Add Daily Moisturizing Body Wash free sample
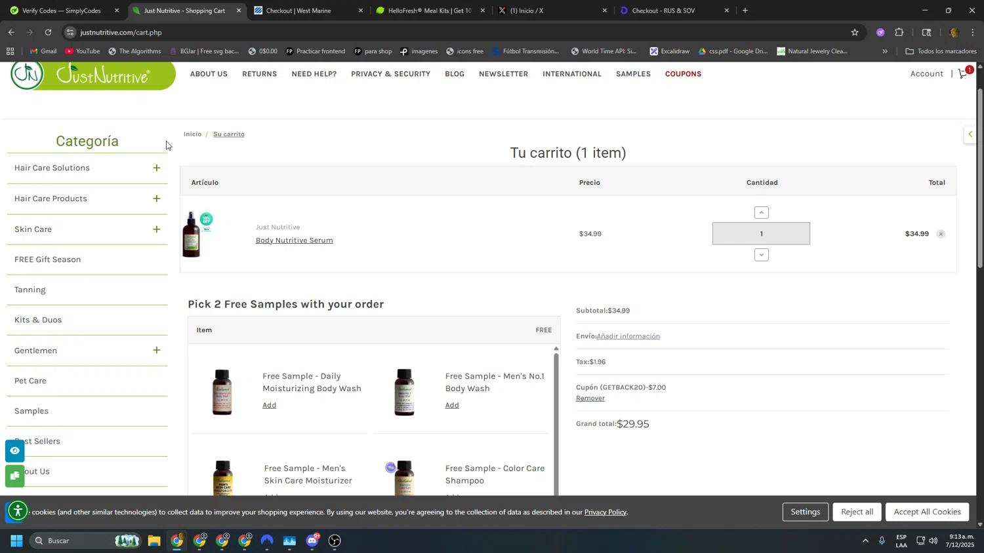The image size is (984, 553). 269,405
